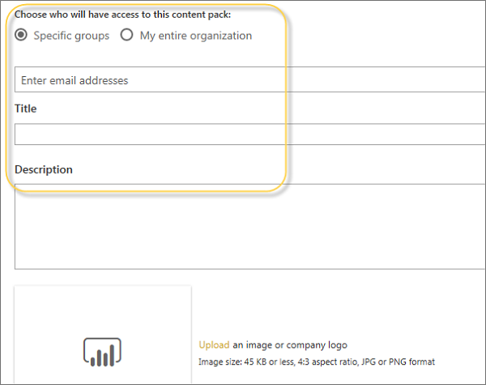
Task: Click the "Description" field label
Action: click(44, 169)
